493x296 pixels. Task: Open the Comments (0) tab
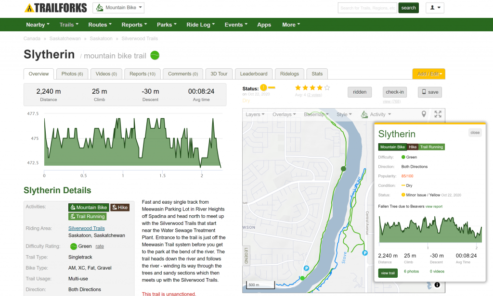tap(183, 74)
